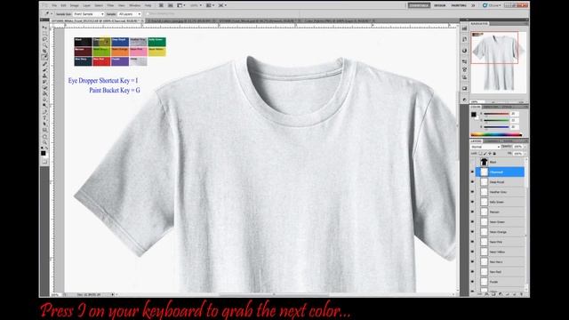
Task: Toggle the Neon Pink layer eye icon
Action: [x=472, y=242]
